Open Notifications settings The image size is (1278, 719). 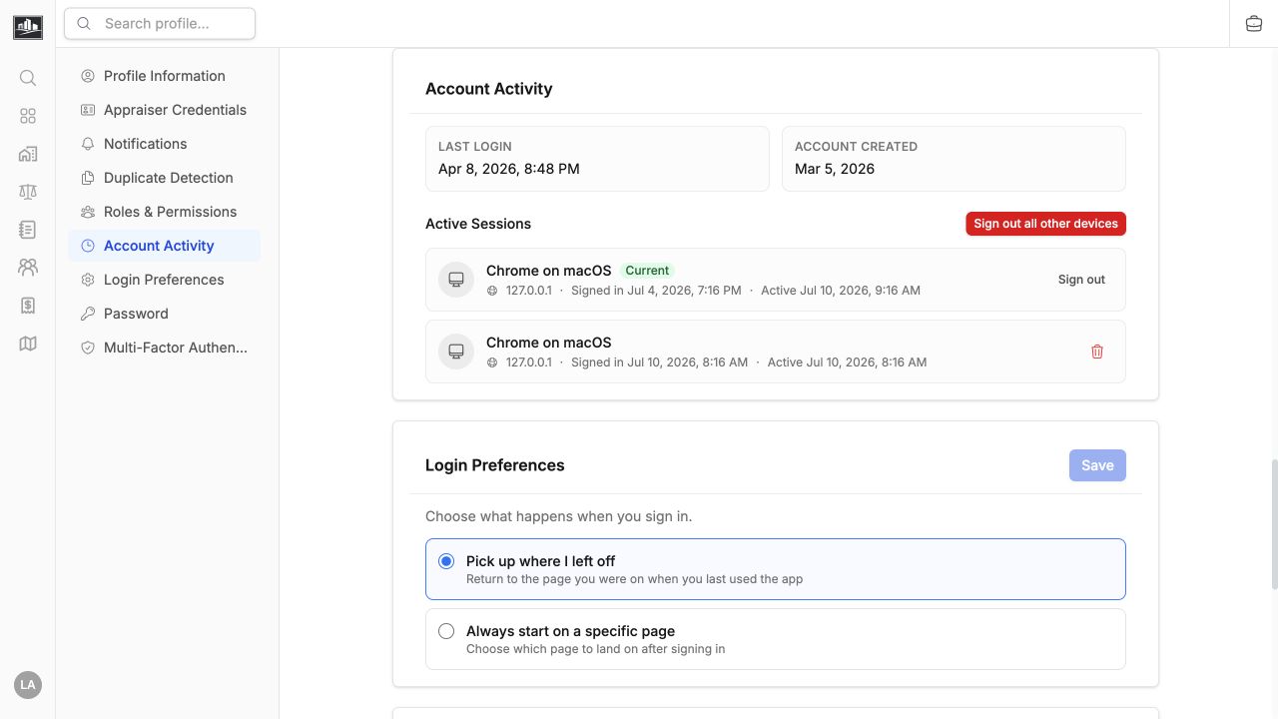point(165,144)
